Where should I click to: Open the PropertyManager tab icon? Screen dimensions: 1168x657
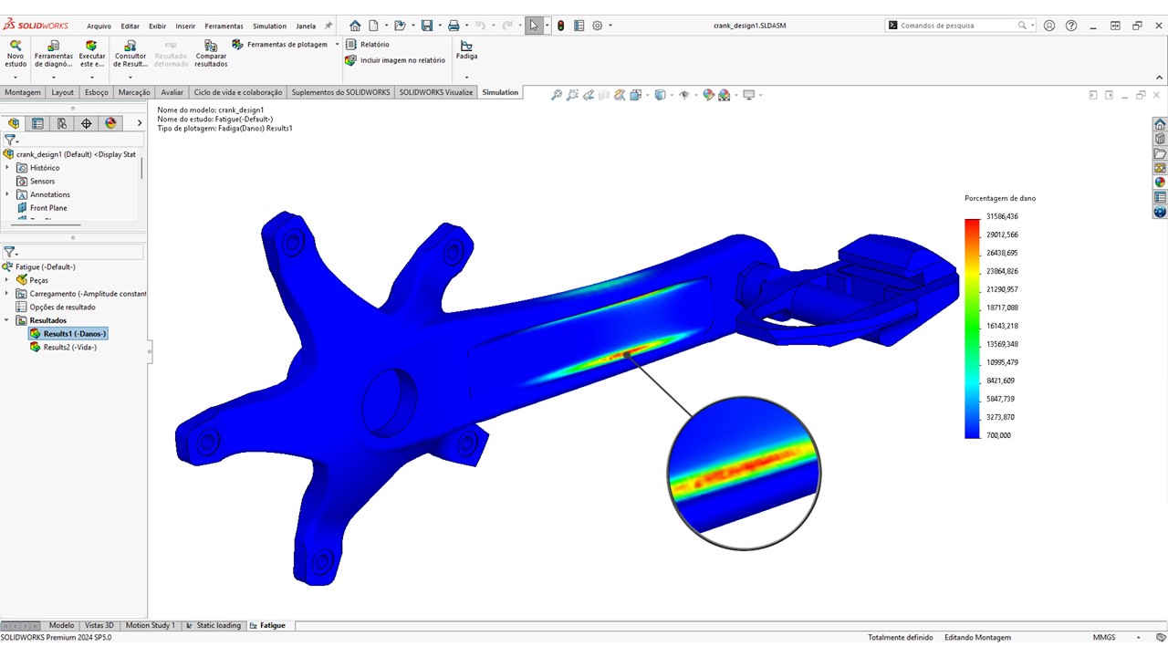(37, 123)
